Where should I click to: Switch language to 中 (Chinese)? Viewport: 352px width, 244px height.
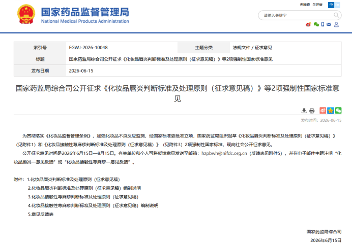tap(331, 5)
